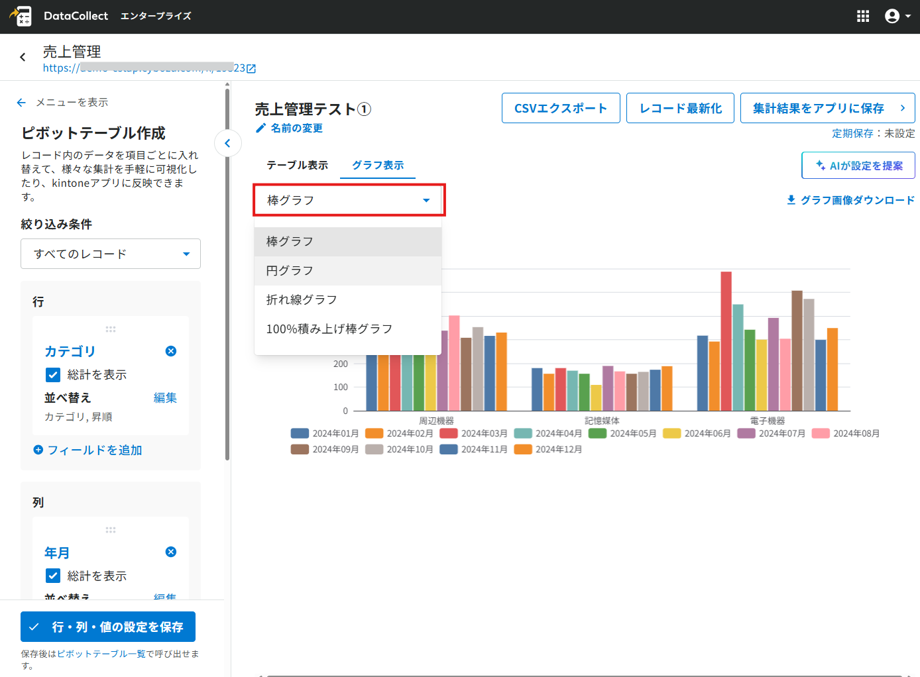The width and height of the screenshot is (920, 677).
Task: Open the apps grid icon
Action: (x=863, y=16)
